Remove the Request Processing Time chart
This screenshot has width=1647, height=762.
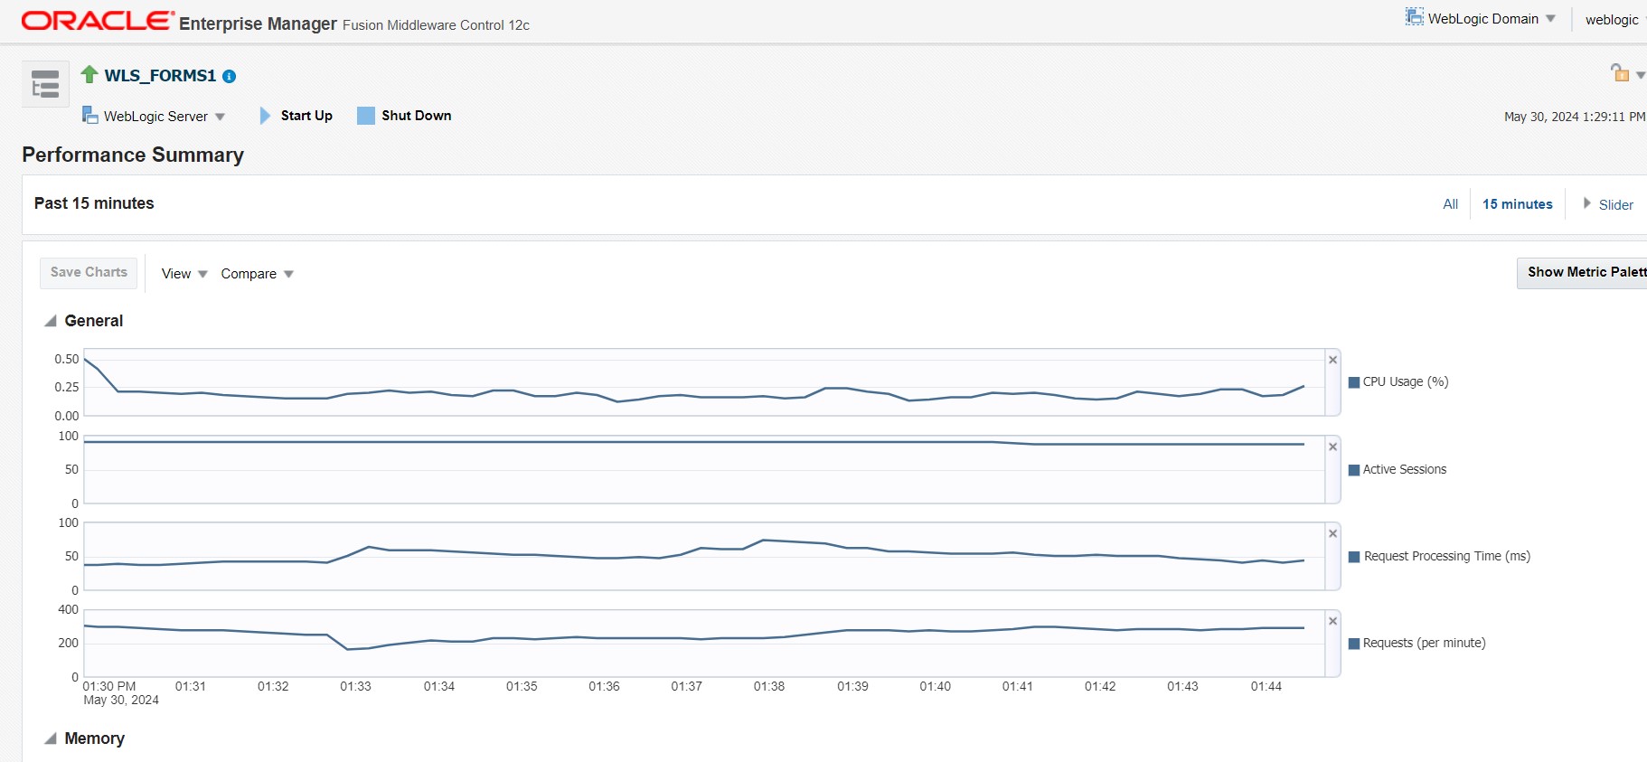coord(1332,533)
